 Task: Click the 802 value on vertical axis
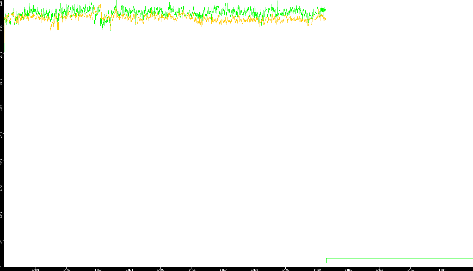tap(2, 241)
